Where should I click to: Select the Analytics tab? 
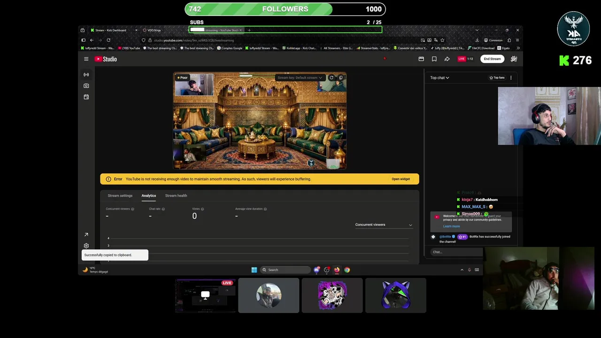click(149, 196)
